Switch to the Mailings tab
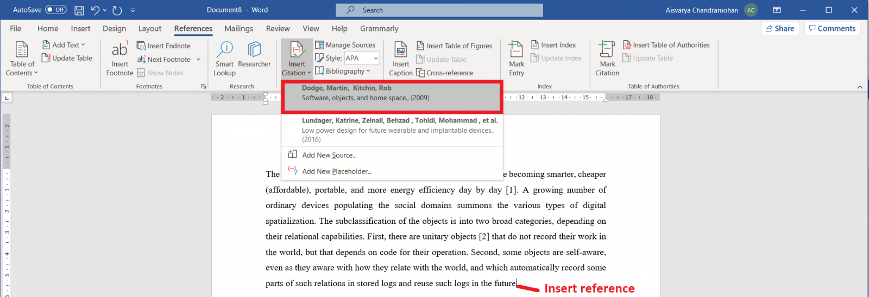 pos(238,29)
